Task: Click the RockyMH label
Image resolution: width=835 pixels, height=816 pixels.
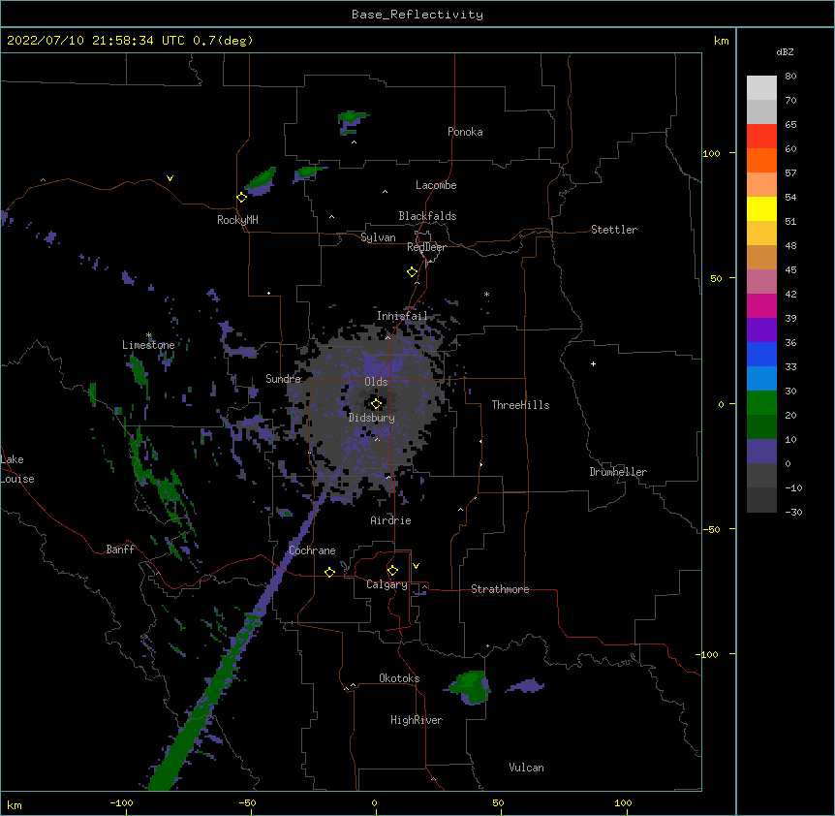Action: [237, 220]
